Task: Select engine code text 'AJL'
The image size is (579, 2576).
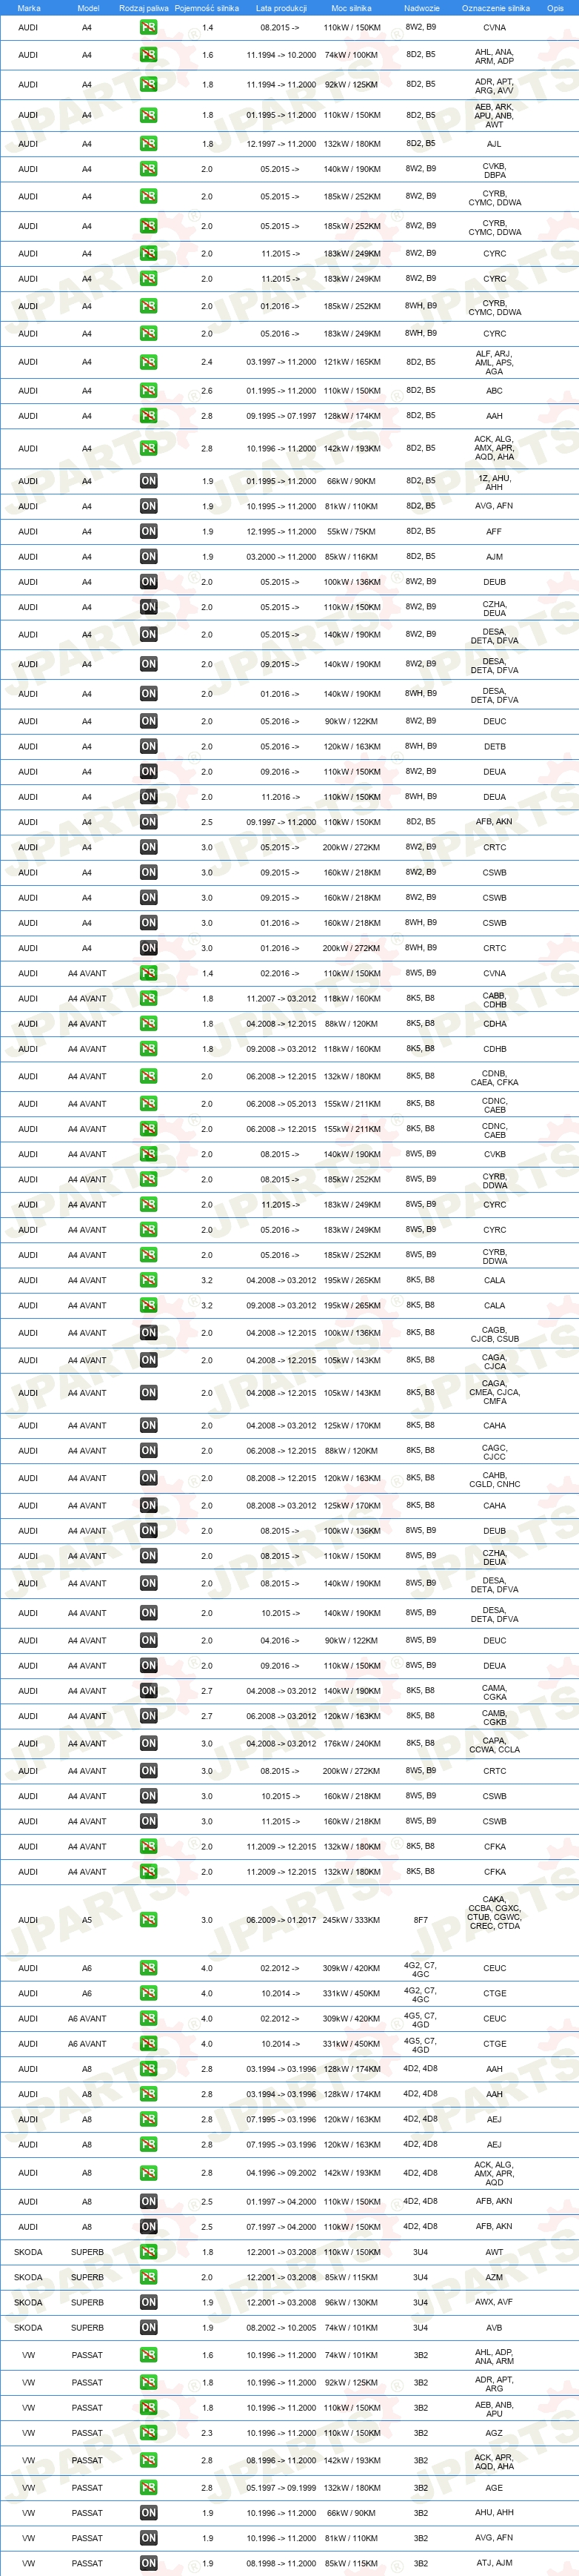Action: (x=494, y=144)
